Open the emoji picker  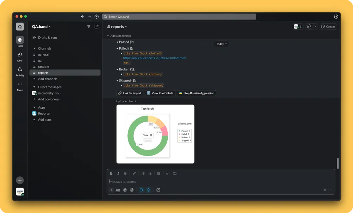click(125, 190)
